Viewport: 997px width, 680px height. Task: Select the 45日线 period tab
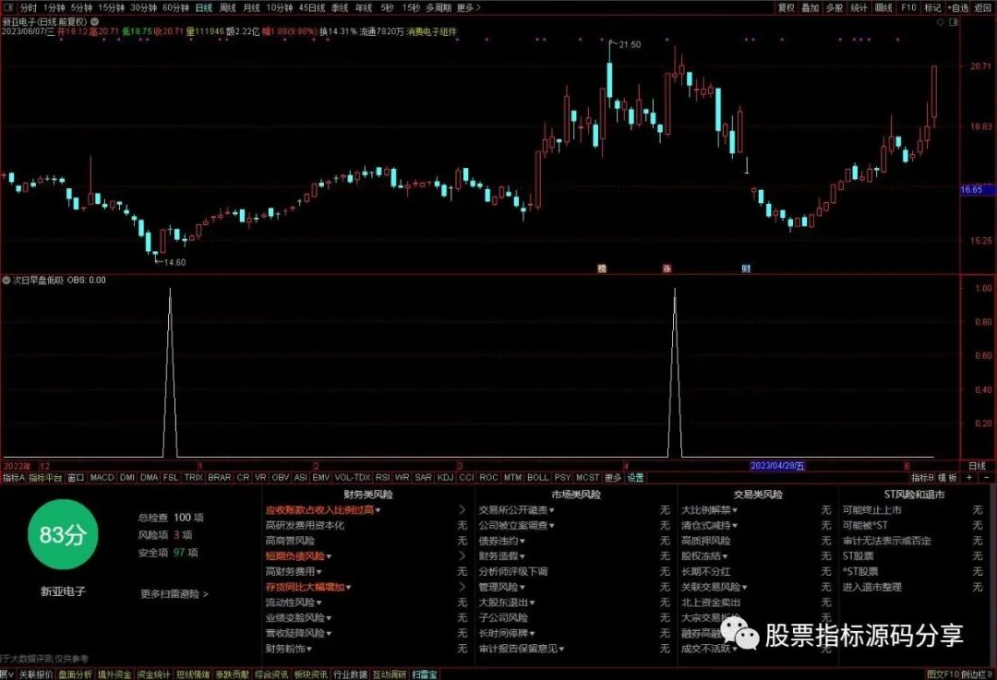(312, 7)
